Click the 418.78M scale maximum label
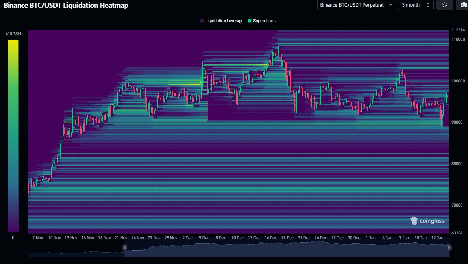This screenshot has width=468, height=264. coord(13,34)
